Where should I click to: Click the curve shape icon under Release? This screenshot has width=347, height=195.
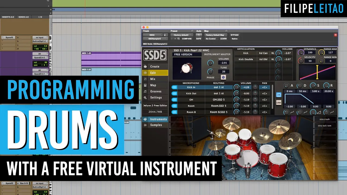[x=332, y=112]
